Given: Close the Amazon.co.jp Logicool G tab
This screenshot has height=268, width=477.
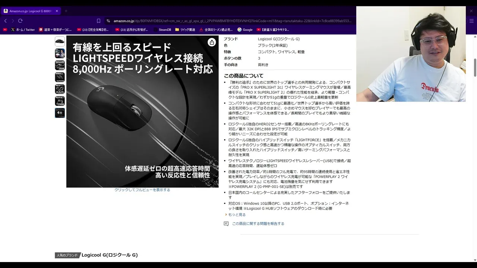Looking at the screenshot, I should (x=57, y=11).
